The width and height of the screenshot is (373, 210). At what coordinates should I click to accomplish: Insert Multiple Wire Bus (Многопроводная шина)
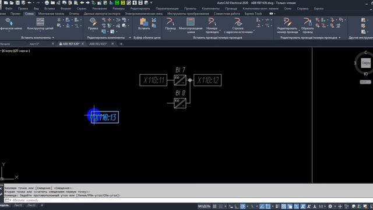(191, 25)
